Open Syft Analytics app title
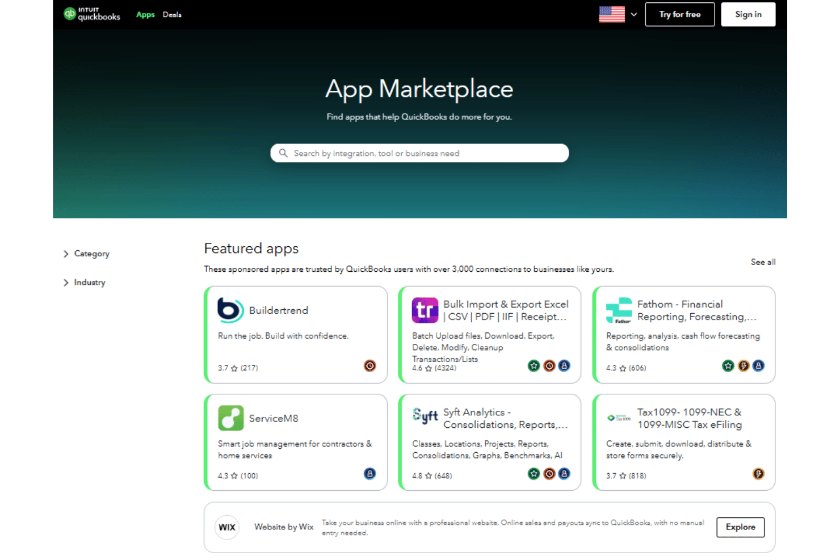 505,418
